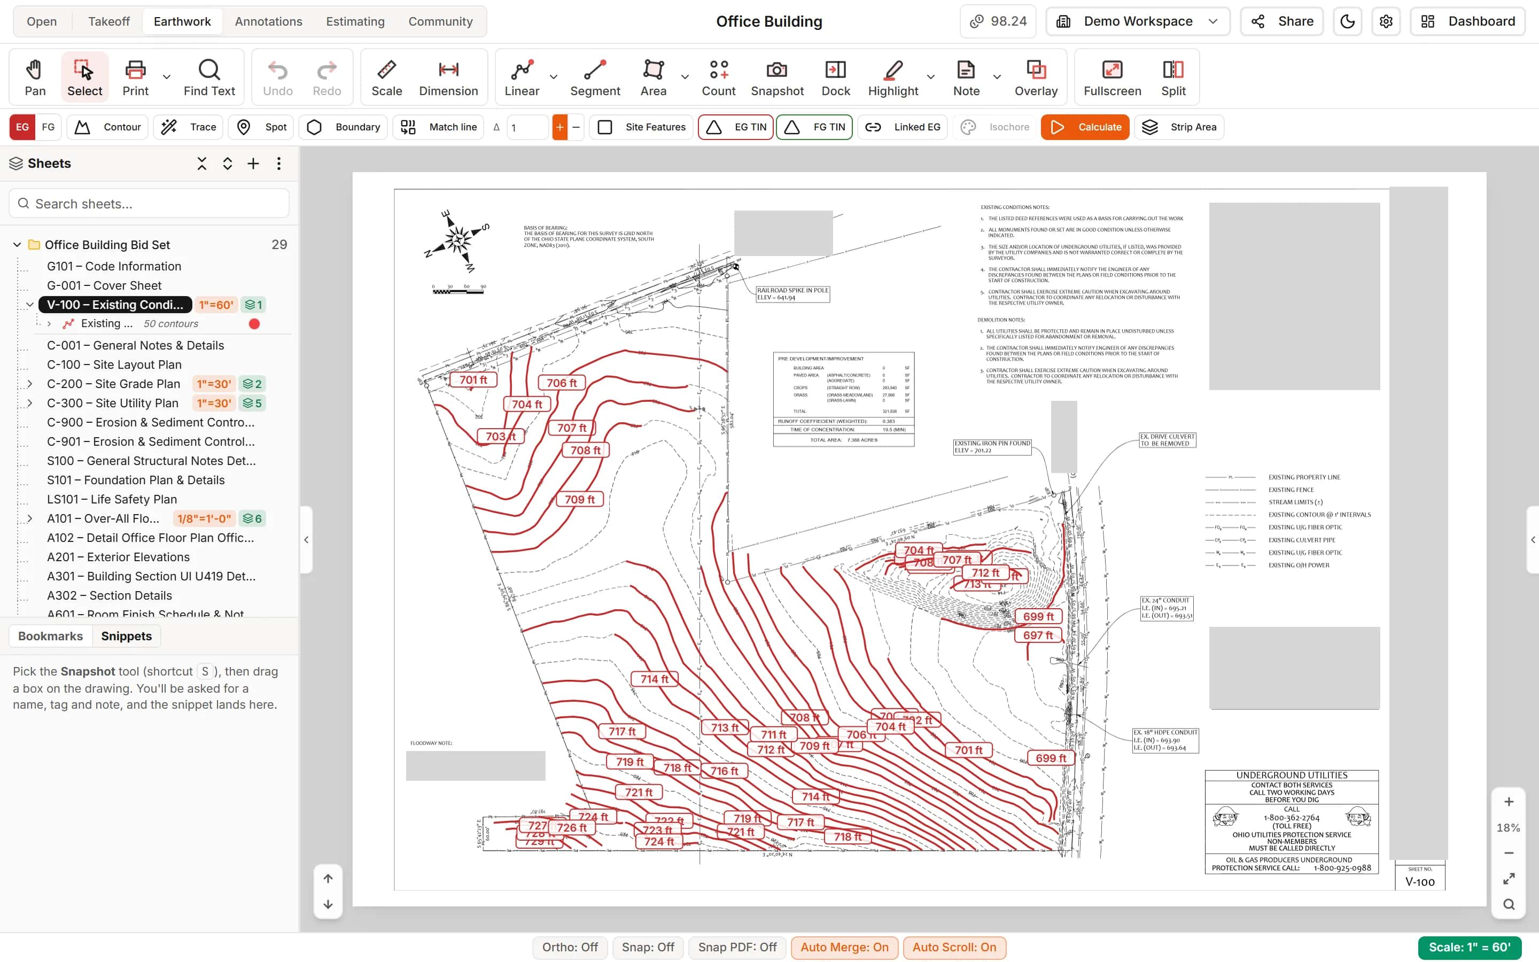Choose the Trace contour tool
This screenshot has height=962, width=1539.
coord(189,127)
